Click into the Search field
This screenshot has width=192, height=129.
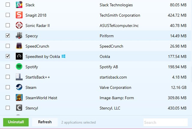165,122
